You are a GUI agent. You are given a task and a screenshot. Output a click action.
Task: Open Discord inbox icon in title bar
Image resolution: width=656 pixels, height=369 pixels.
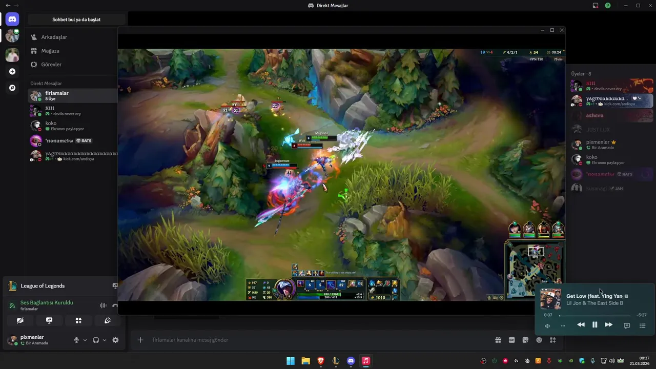[x=596, y=6]
